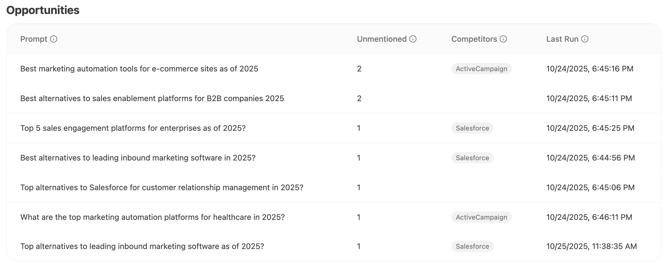Open the B2B sales enablement alternatives prompt
This screenshot has height=270, width=669.
(x=152, y=98)
